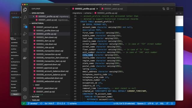Image resolution: width=192 pixels, height=108 pixels.
Task: Click schema breadcrumb segment
Action: click(x=88, y=13)
